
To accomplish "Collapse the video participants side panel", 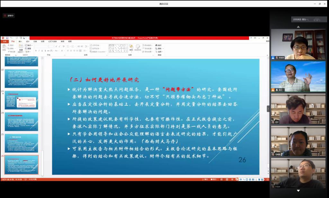I will (268, 109).
